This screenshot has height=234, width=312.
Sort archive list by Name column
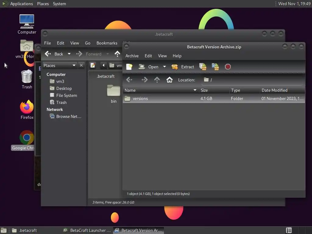click(161, 90)
